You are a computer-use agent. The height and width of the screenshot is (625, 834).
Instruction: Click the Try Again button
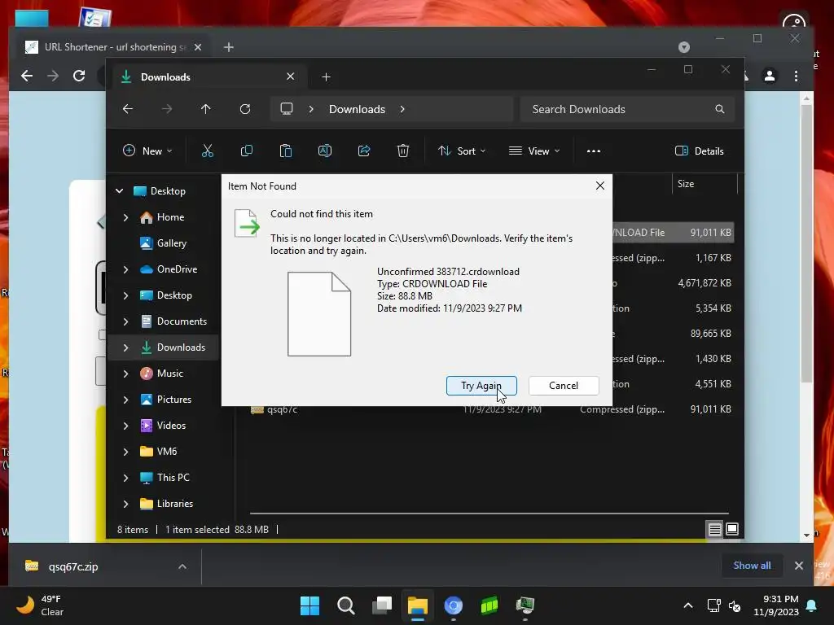(481, 385)
